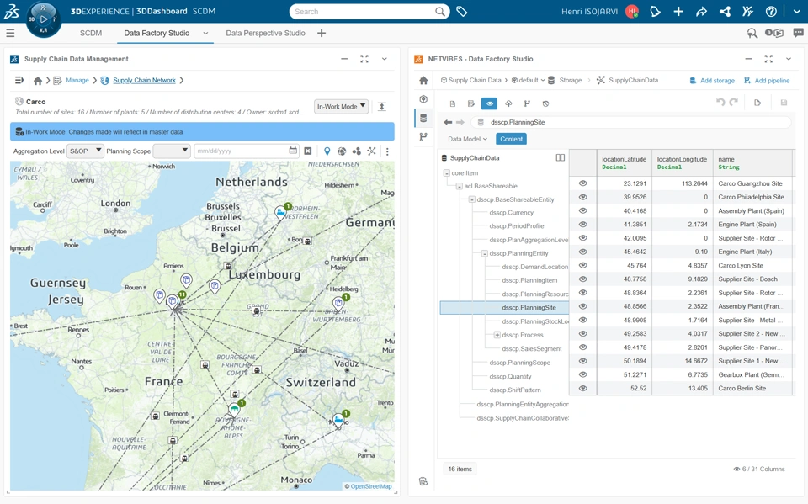The width and height of the screenshot is (808, 504).
Task: Toggle eye icon for Carco Philadelphia Site row
Action: 582,197
